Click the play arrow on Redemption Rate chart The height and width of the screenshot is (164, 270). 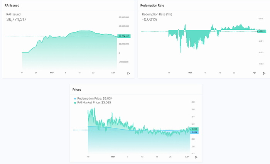(x=264, y=73)
